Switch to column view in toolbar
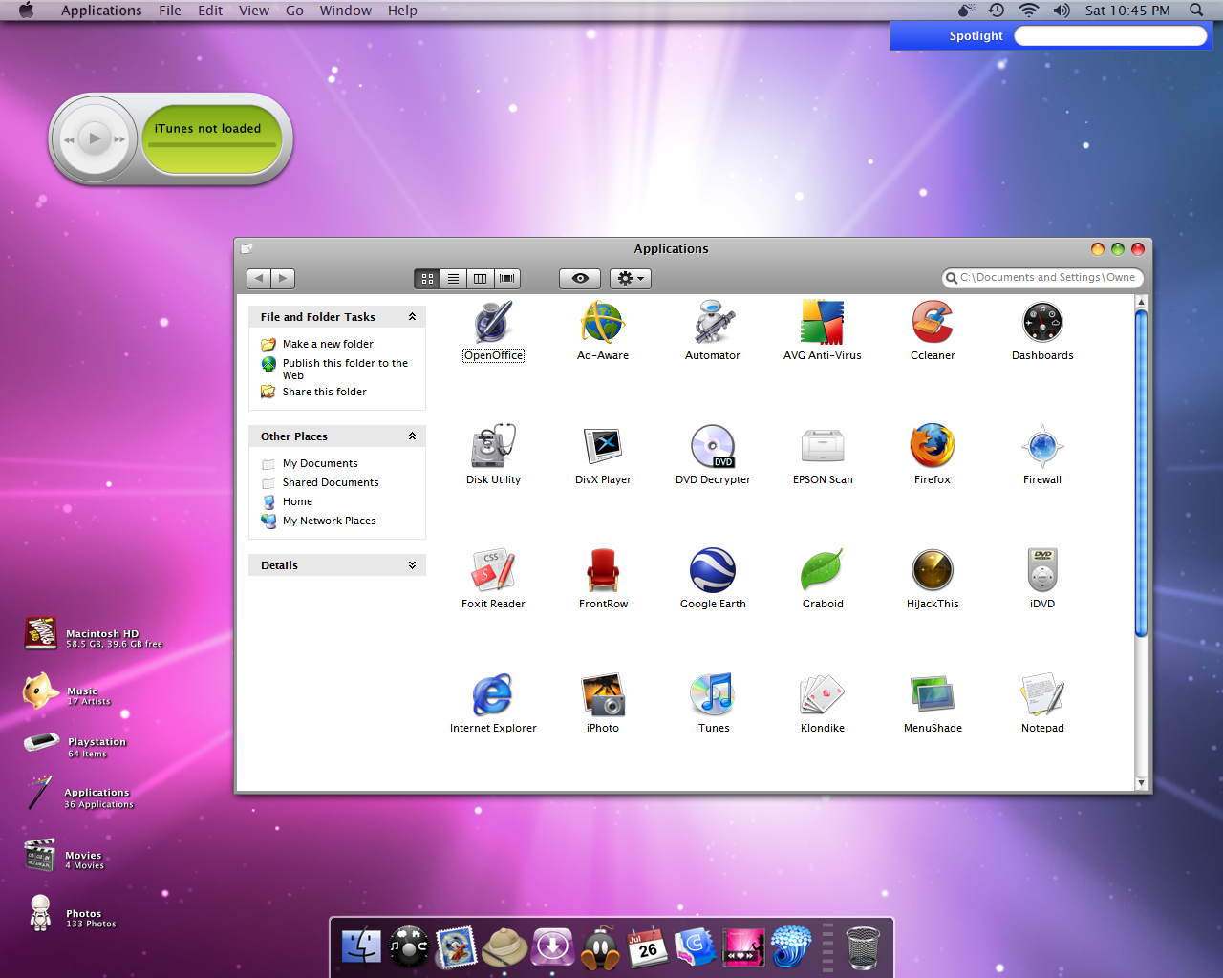This screenshot has height=978, width=1223. (481, 279)
